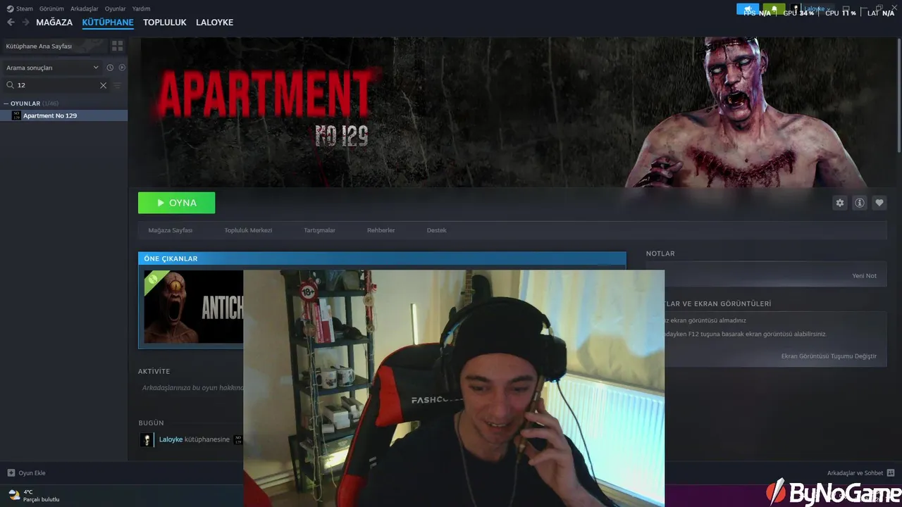The image size is (902, 507).
Task: Click the library page vertical scrollbar
Action: [x=899, y=95]
